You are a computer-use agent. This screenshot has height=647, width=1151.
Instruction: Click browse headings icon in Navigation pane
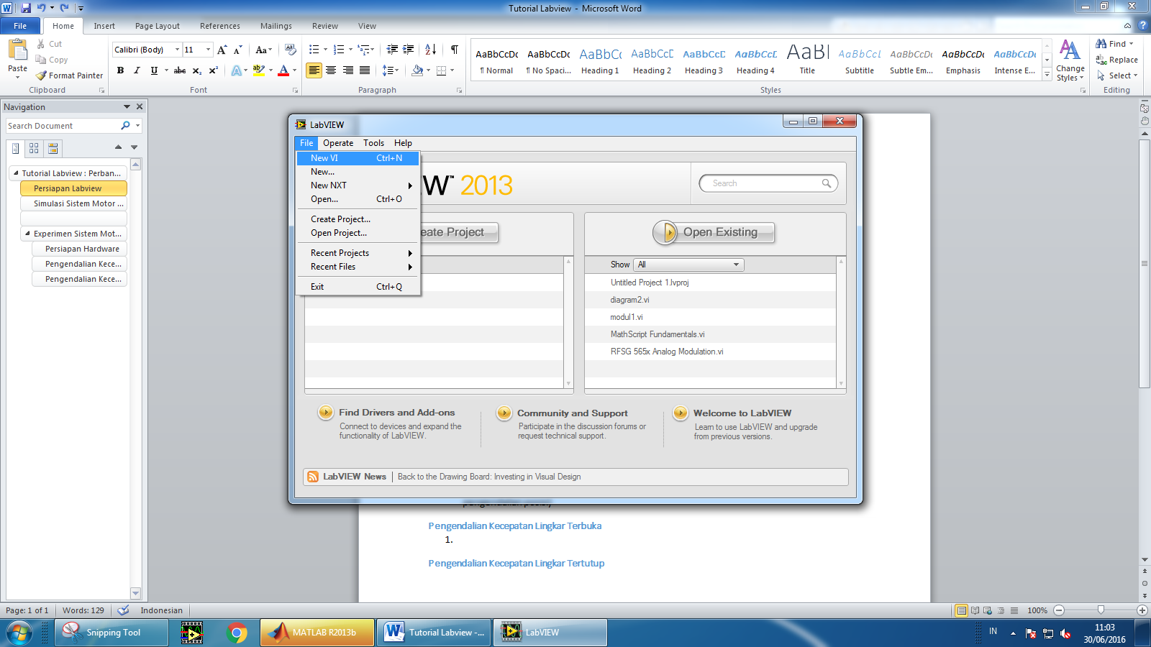pyautogui.click(x=16, y=148)
